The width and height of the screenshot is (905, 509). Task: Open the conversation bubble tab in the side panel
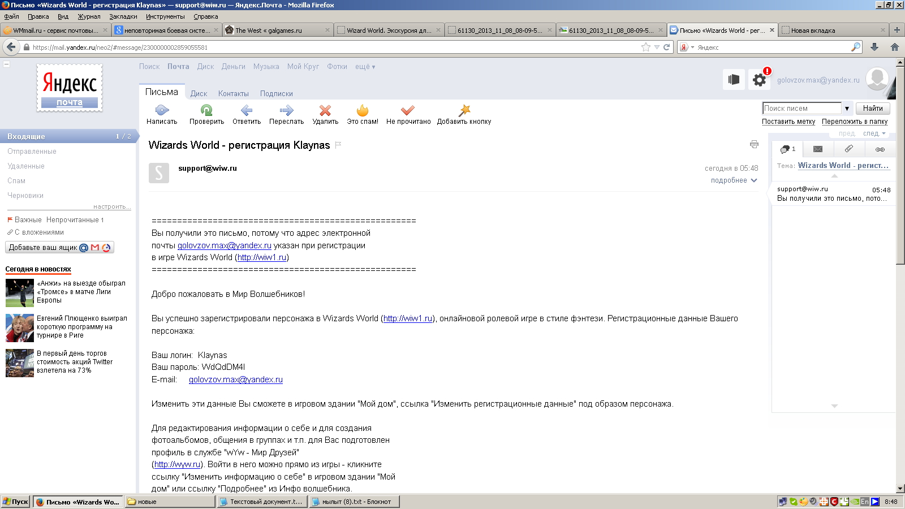coord(787,149)
